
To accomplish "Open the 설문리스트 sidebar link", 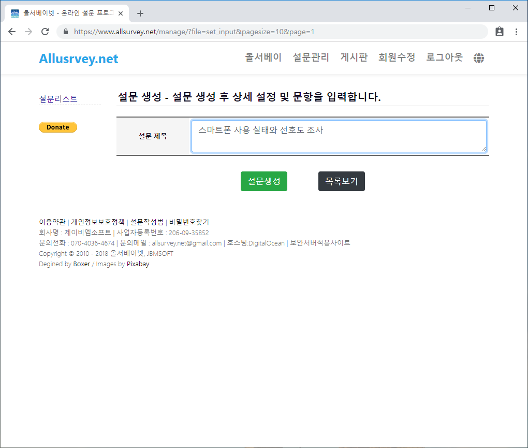I will coord(58,98).
